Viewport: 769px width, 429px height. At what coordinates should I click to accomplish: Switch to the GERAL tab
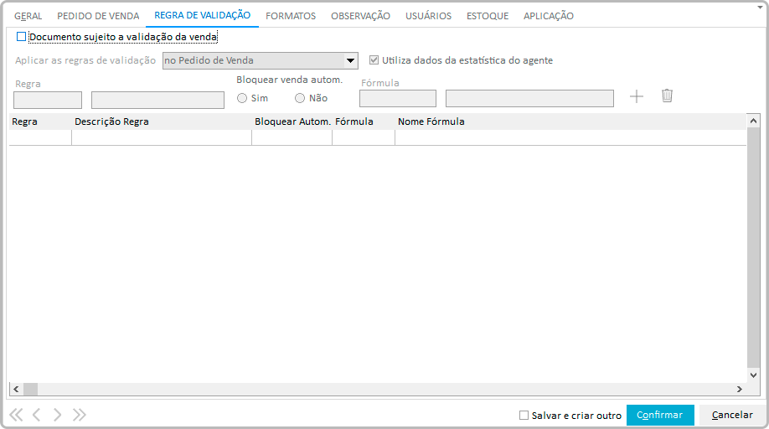point(28,16)
